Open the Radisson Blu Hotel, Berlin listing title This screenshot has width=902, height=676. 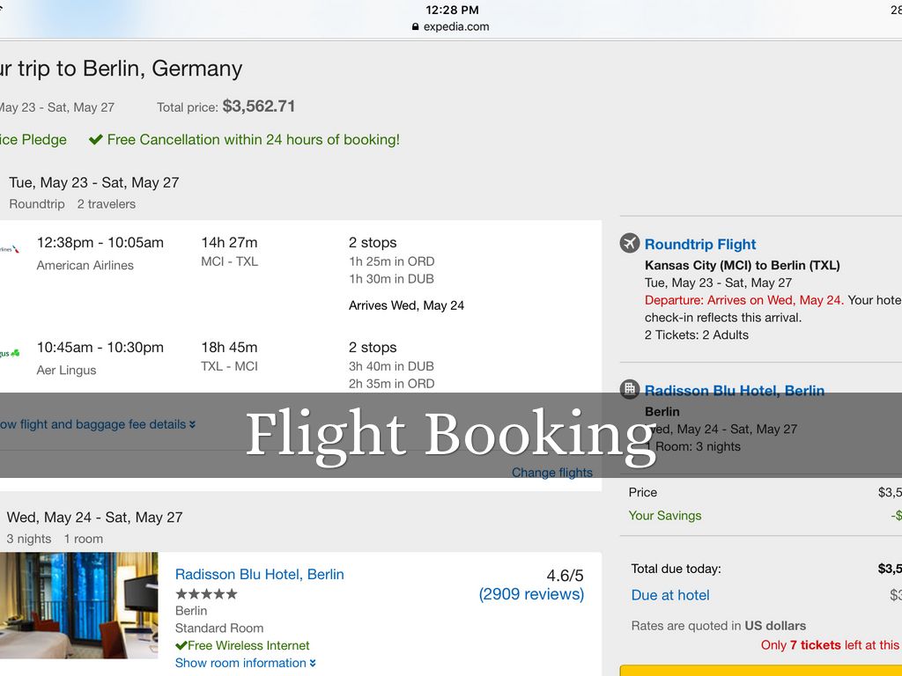pos(259,574)
